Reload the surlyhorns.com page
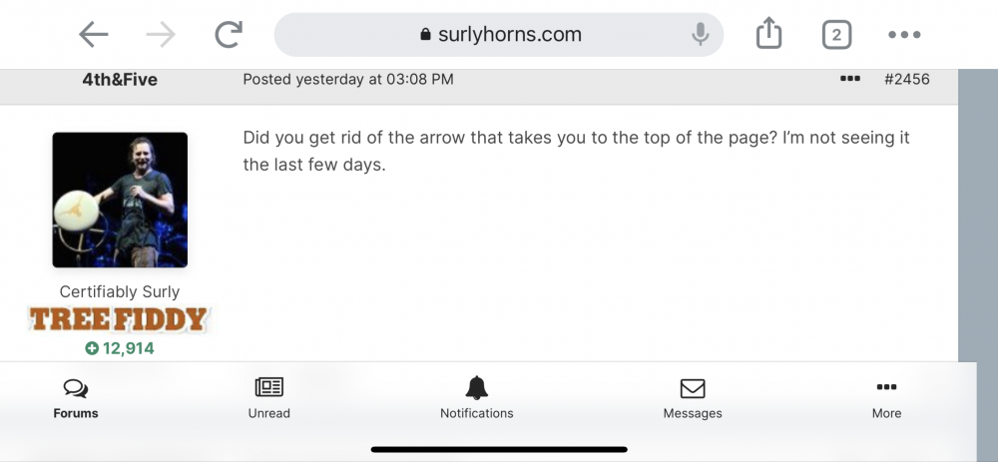The width and height of the screenshot is (998, 462). tap(230, 35)
